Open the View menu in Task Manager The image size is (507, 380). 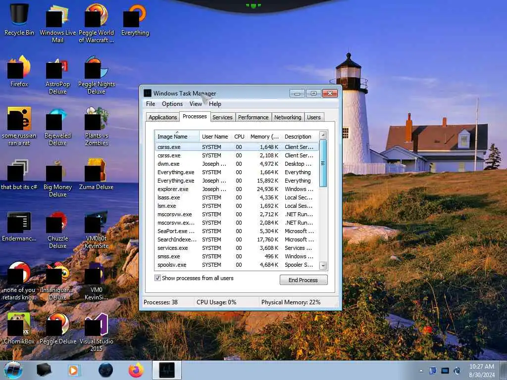tap(196, 104)
